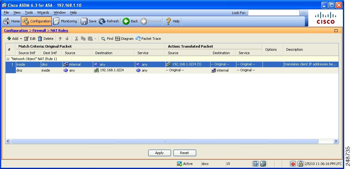Select the internal translated destination cell
Image resolution: width=351 pixels, height=169 pixels.
pos(223,70)
